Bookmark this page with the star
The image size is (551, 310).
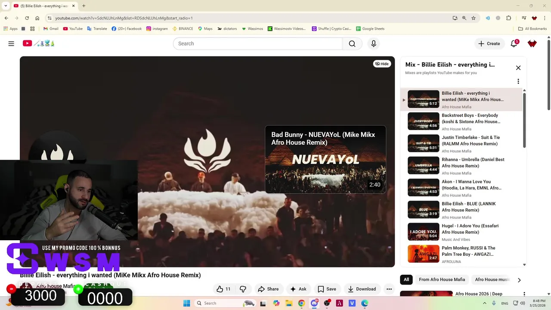coord(474,18)
